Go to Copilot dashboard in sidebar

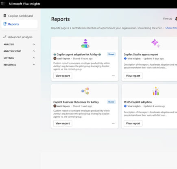[x=20, y=16]
